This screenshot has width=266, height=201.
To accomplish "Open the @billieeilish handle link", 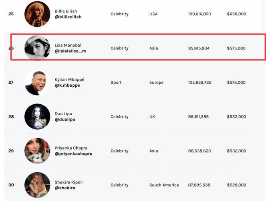I will (68, 17).
